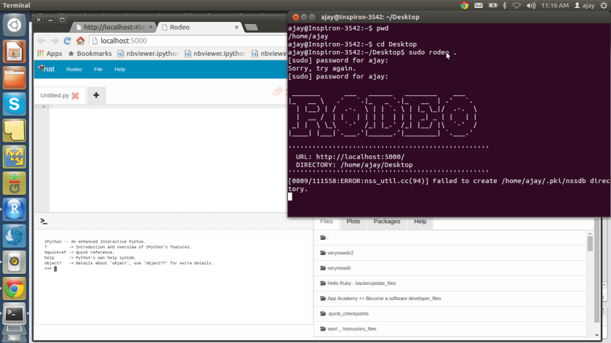The image size is (611, 343).
Task: Launch the R application from dock
Action: [15, 209]
